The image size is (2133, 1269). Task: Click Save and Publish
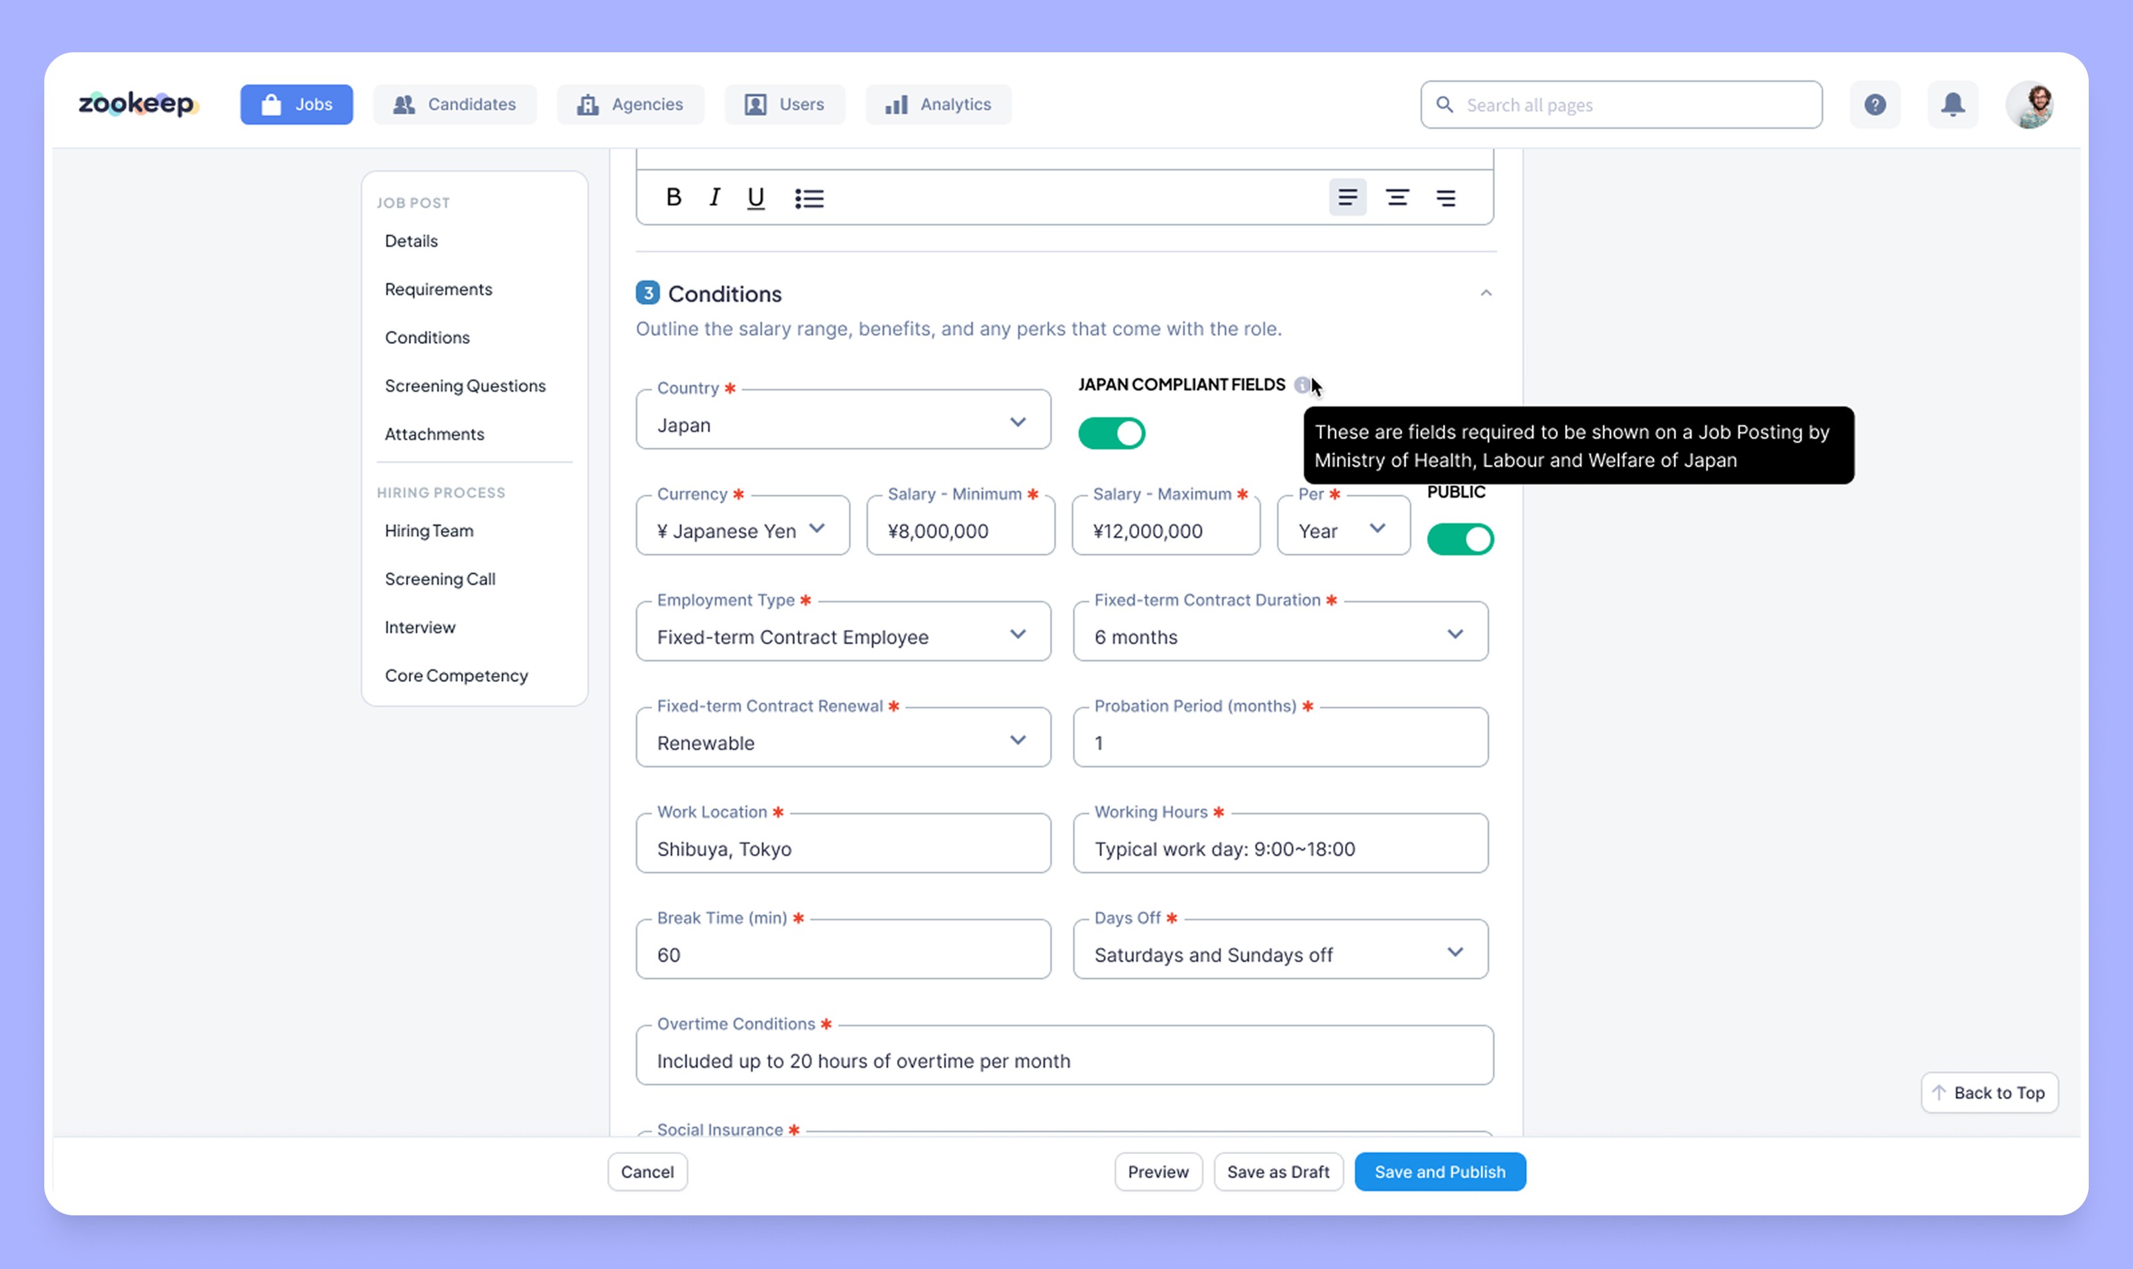click(x=1441, y=1172)
